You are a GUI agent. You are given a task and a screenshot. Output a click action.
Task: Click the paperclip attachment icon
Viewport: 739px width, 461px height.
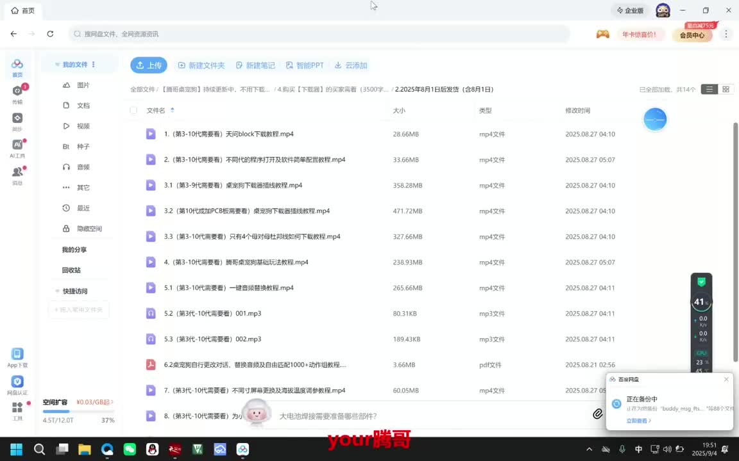(x=598, y=414)
